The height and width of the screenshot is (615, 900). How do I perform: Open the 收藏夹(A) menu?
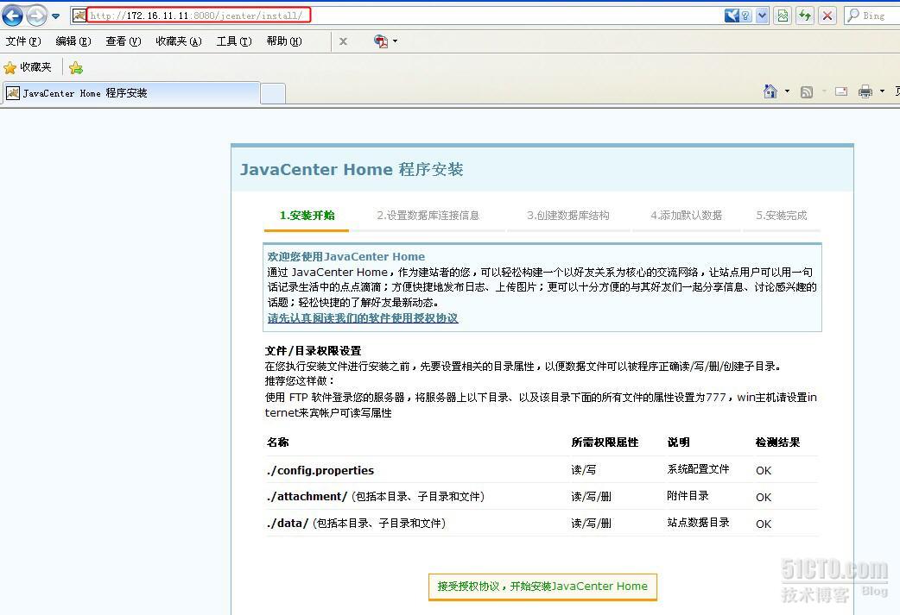[179, 41]
